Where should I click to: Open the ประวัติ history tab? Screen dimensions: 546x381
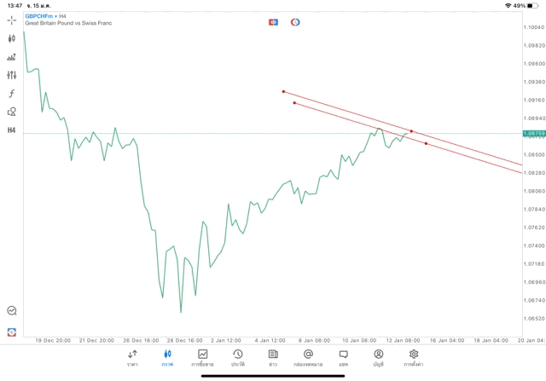(x=237, y=358)
